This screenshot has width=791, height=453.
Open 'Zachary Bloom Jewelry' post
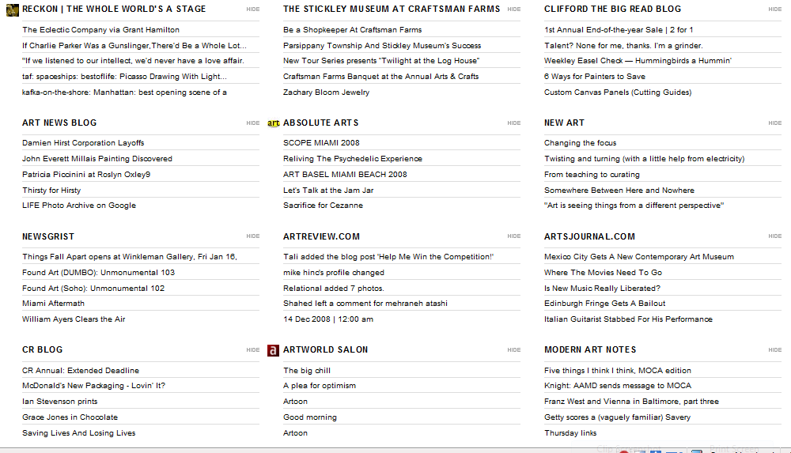pyautogui.click(x=326, y=92)
